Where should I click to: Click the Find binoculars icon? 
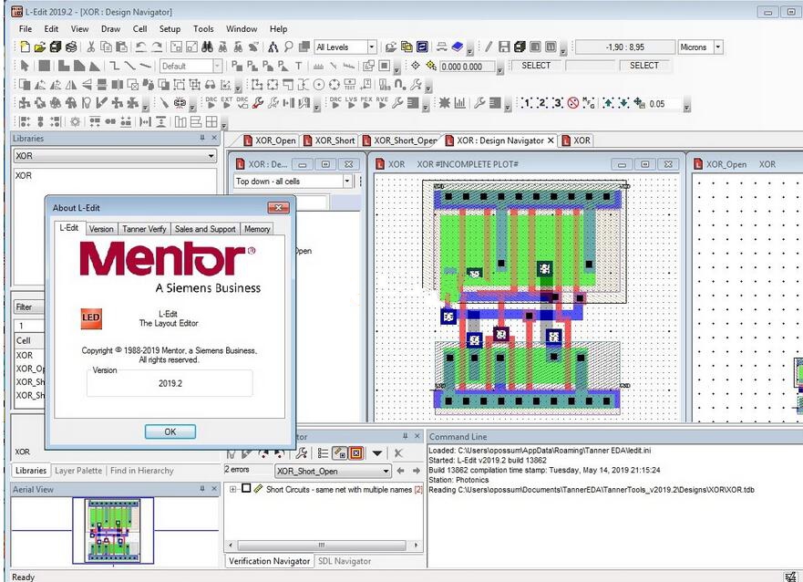pyautogui.click(x=207, y=47)
